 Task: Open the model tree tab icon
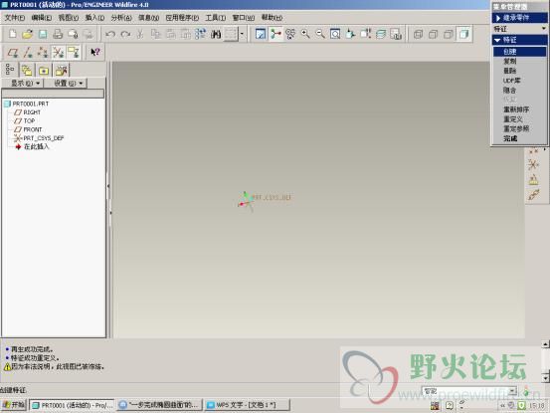coord(10,71)
